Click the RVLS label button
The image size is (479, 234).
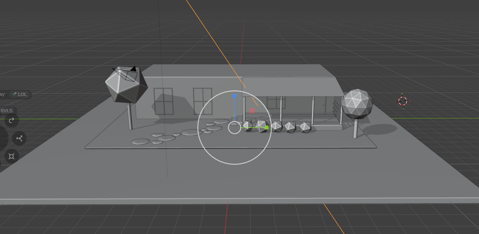pos(7,111)
